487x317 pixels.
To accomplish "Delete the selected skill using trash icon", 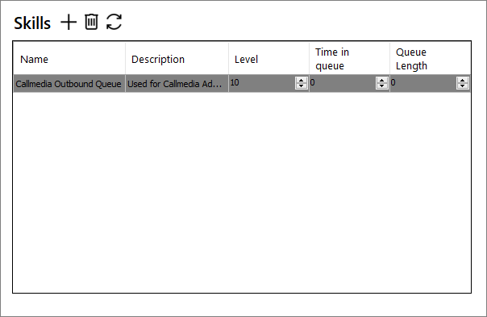I will (91, 22).
